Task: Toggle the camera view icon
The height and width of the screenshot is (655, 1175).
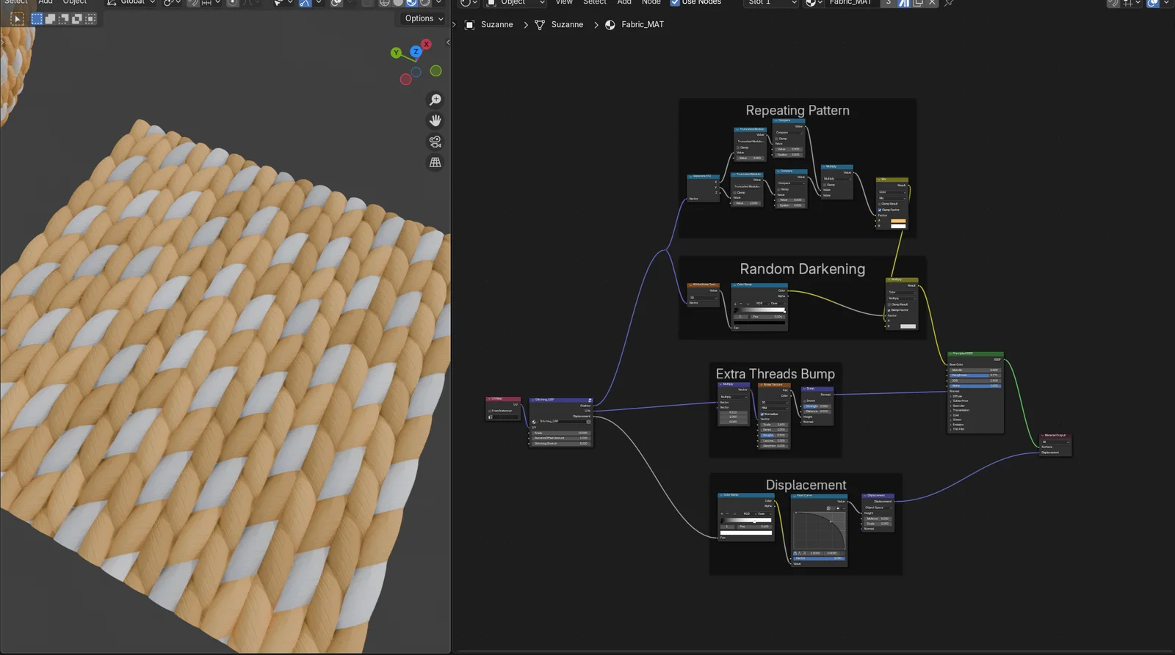Action: coord(435,142)
